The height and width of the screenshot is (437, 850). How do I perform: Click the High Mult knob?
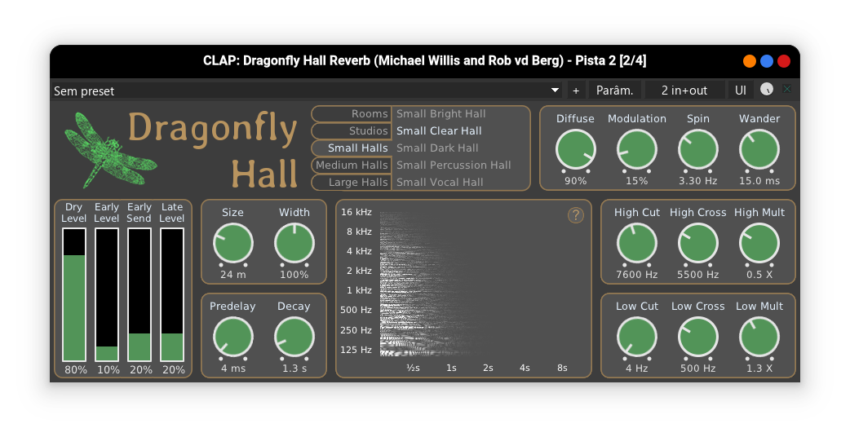pos(759,243)
